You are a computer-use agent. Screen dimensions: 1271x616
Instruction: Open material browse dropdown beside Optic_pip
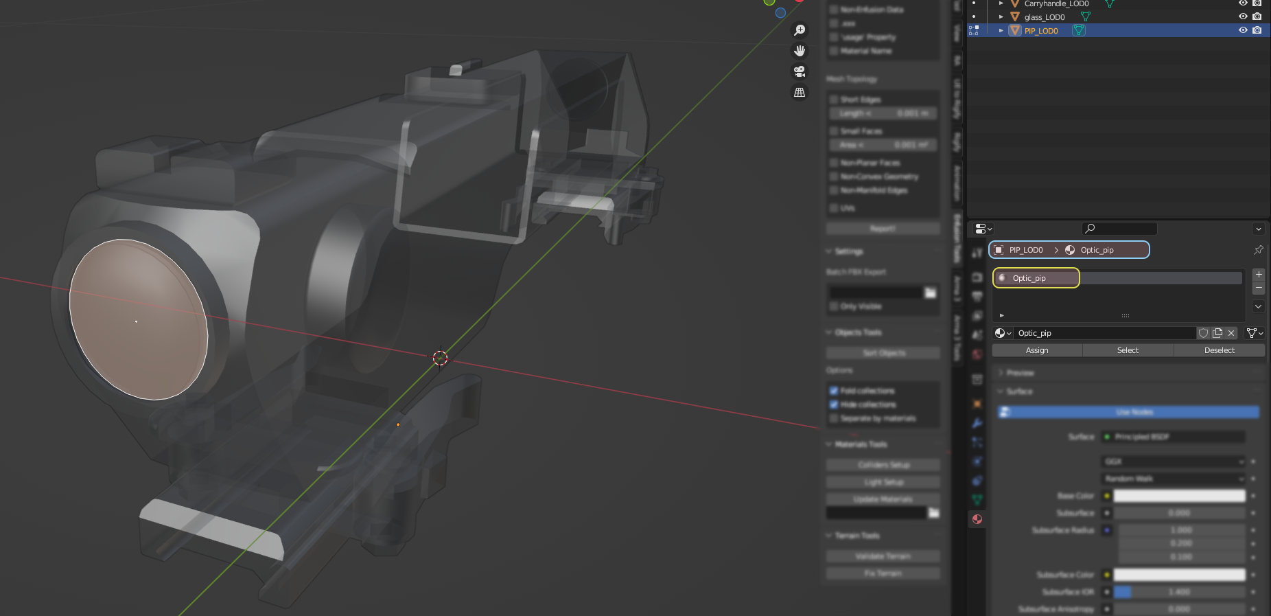pos(1003,333)
